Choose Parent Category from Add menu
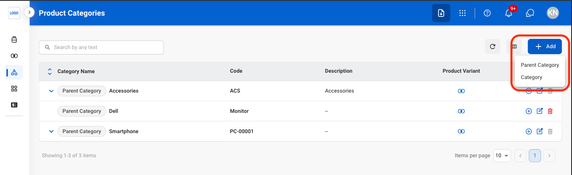This screenshot has height=175, width=572. pos(540,65)
